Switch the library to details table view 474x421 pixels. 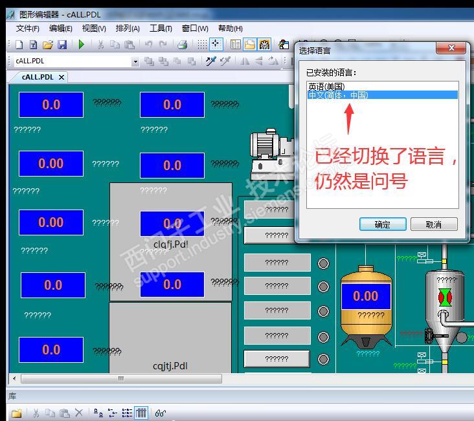[141, 413]
